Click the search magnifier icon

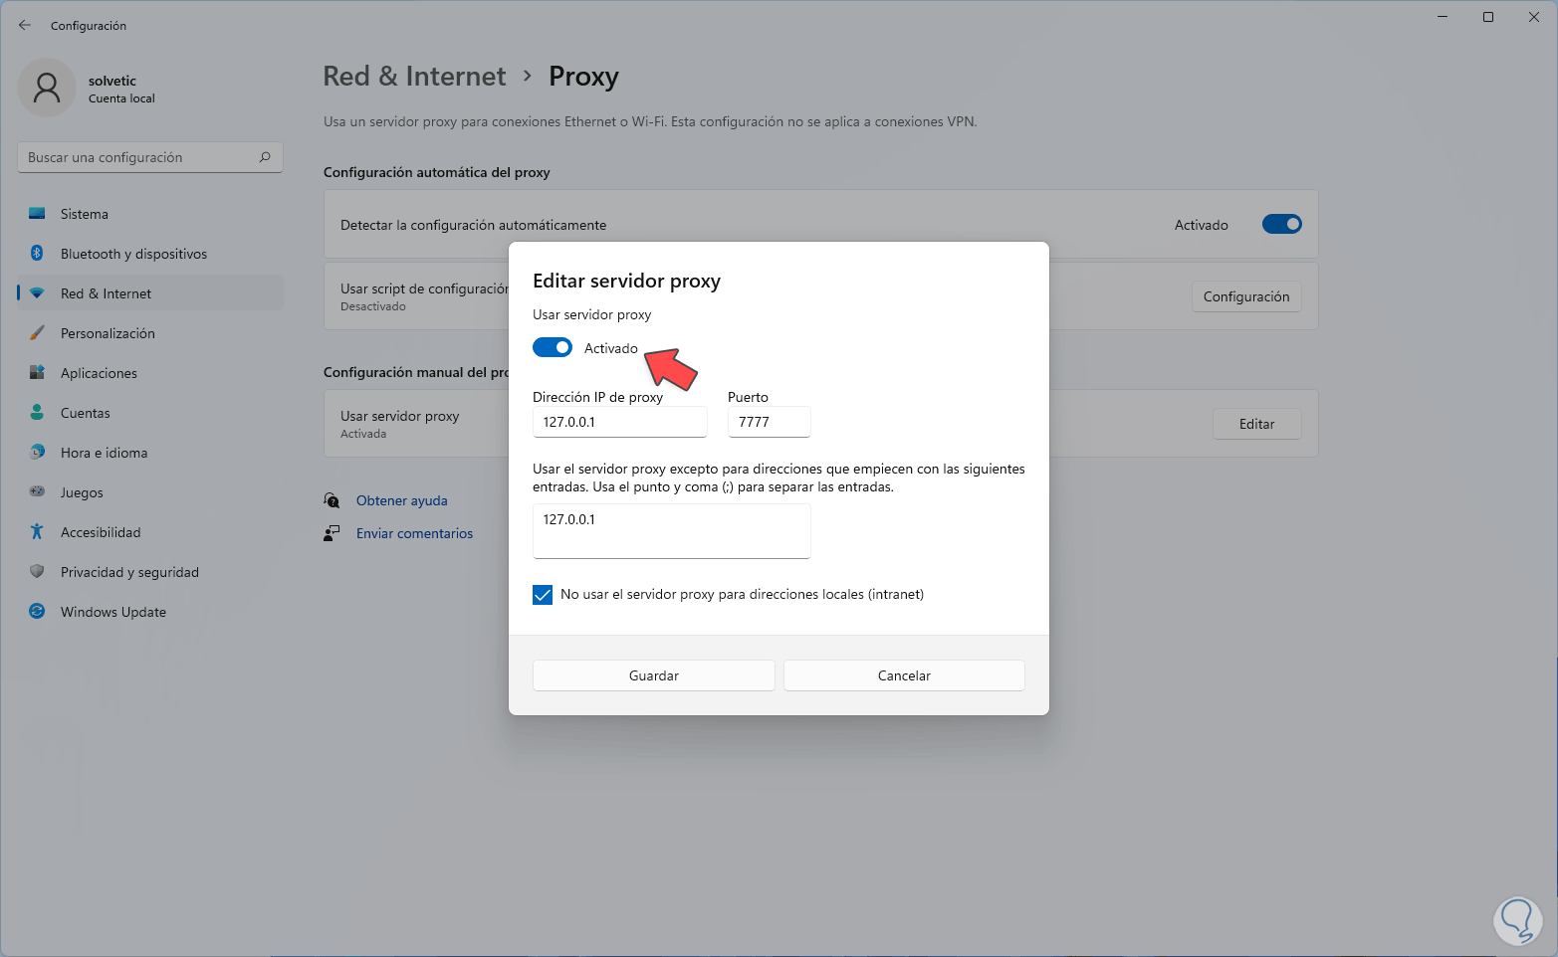[x=265, y=157]
